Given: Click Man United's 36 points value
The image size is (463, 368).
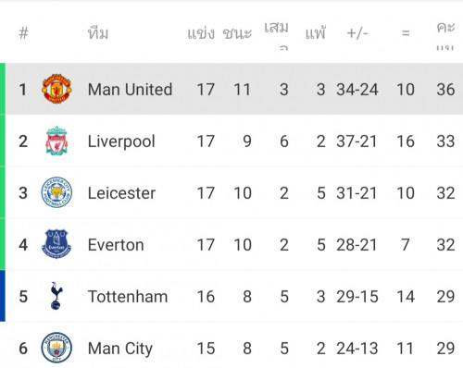Looking at the screenshot, I should point(445,90).
